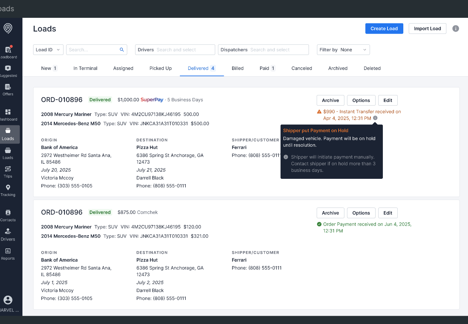Image resolution: width=468 pixels, height=324 pixels.
Task: Click the "Shipper put Payment on Hold" heading
Action: pyautogui.click(x=316, y=130)
